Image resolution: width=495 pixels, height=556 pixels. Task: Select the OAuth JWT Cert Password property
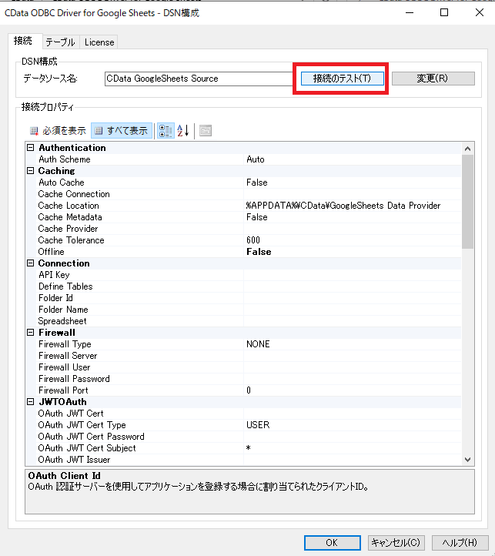(248, 437)
